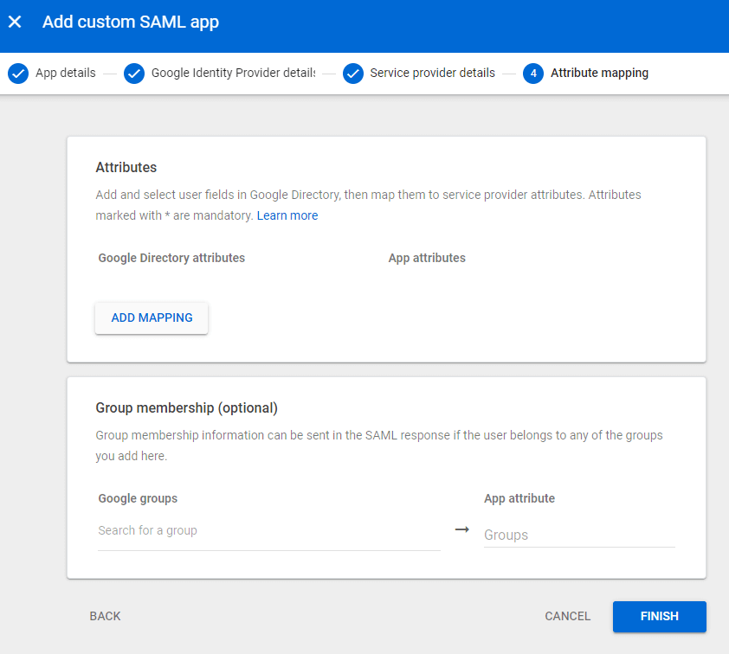Viewport: 729px width, 654px height.
Task: Select the Attribute mapping step label
Action: (x=599, y=74)
